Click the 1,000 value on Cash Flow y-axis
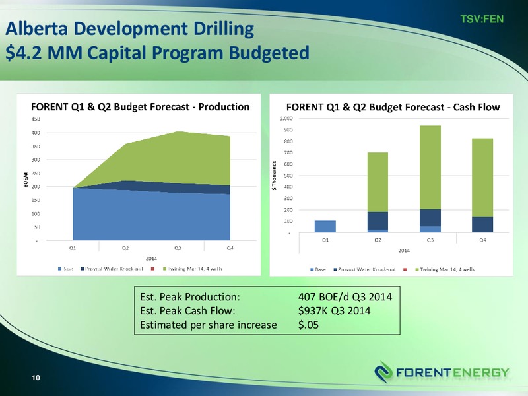The image size is (528, 396). [286, 119]
